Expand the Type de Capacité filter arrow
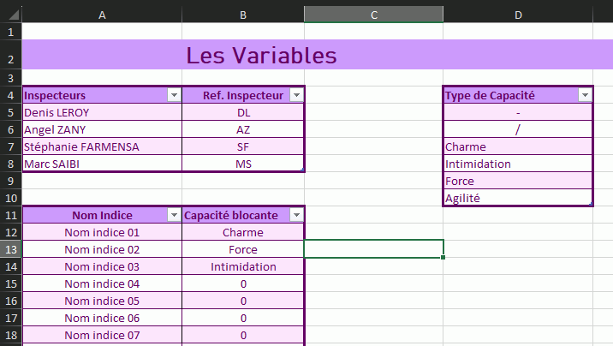The height and width of the screenshot is (346, 613). (585, 95)
